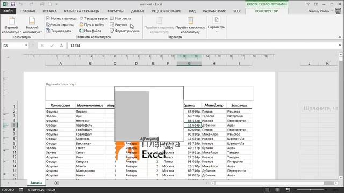Insert Имя листа element

[x=120, y=18]
